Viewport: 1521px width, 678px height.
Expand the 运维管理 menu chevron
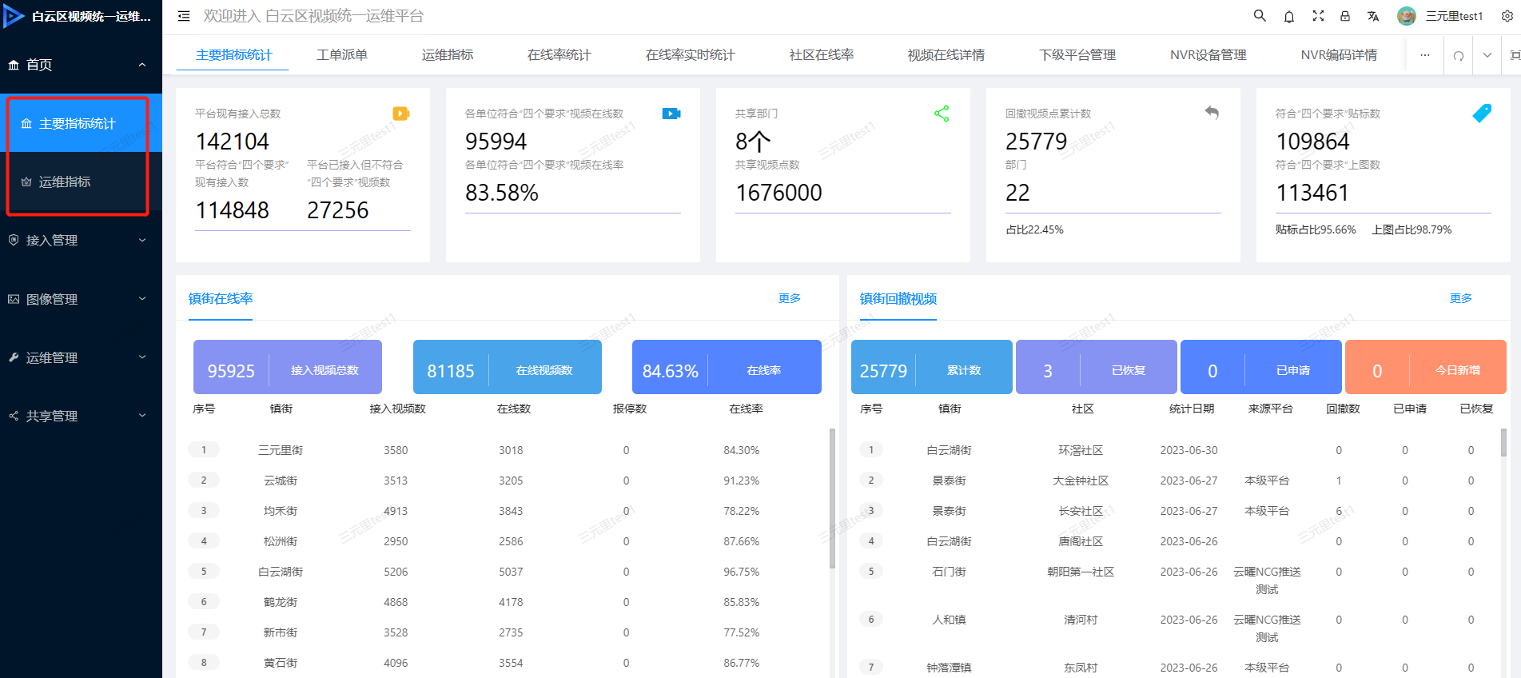(x=142, y=357)
